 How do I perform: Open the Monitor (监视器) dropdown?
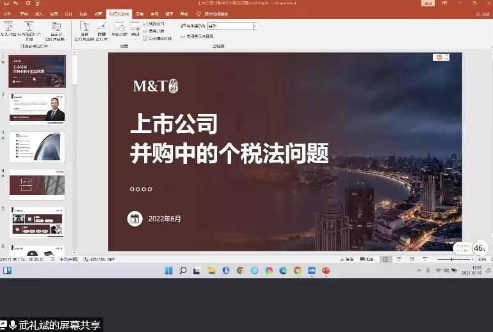click(x=255, y=26)
